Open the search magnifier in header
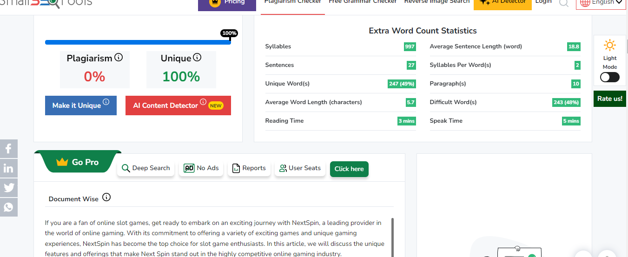 564,3
